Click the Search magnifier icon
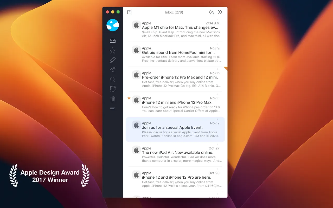The image size is (333, 208). tap(113, 80)
